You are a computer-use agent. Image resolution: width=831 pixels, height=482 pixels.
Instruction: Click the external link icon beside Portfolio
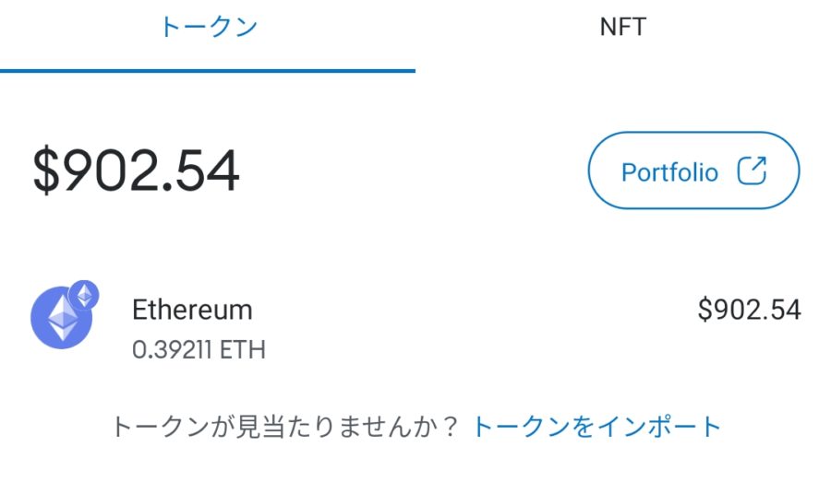point(753,171)
